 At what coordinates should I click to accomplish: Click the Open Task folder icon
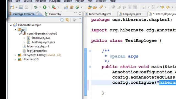tap(95, 7)
